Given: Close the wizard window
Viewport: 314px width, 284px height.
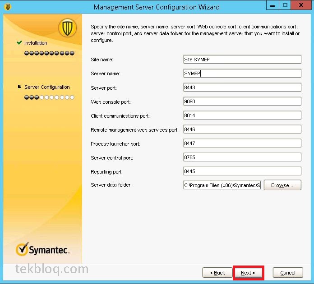Looking at the screenshot, I should (301, 5).
